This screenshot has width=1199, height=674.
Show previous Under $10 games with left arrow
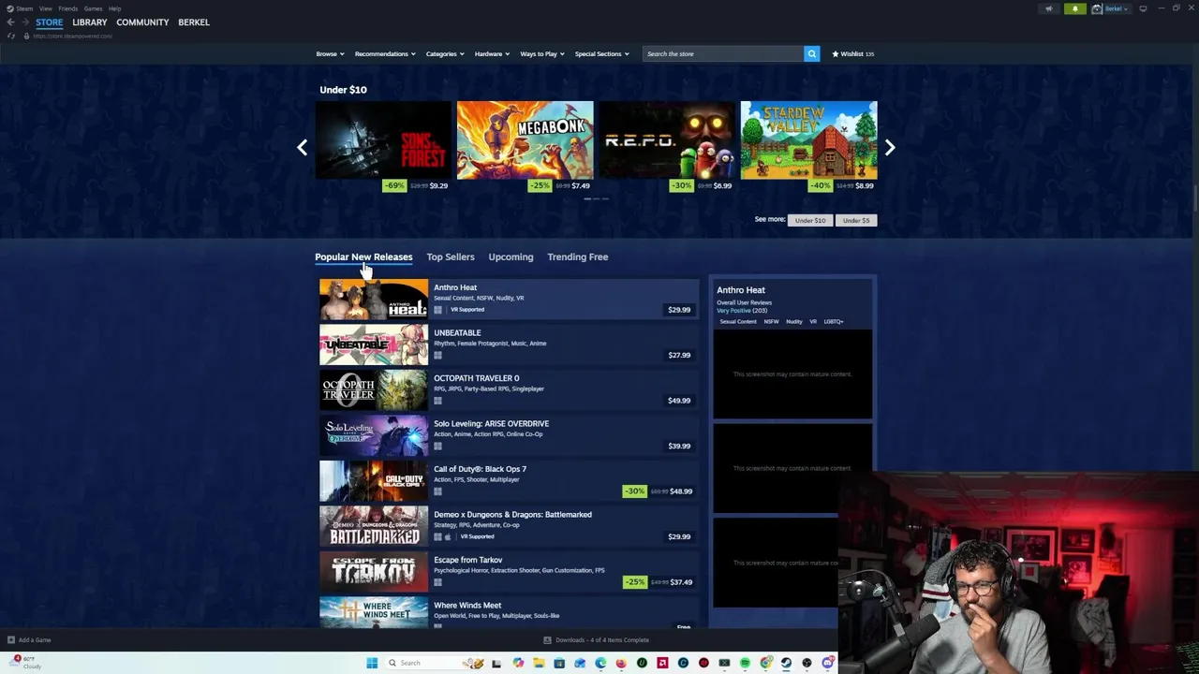302,147
